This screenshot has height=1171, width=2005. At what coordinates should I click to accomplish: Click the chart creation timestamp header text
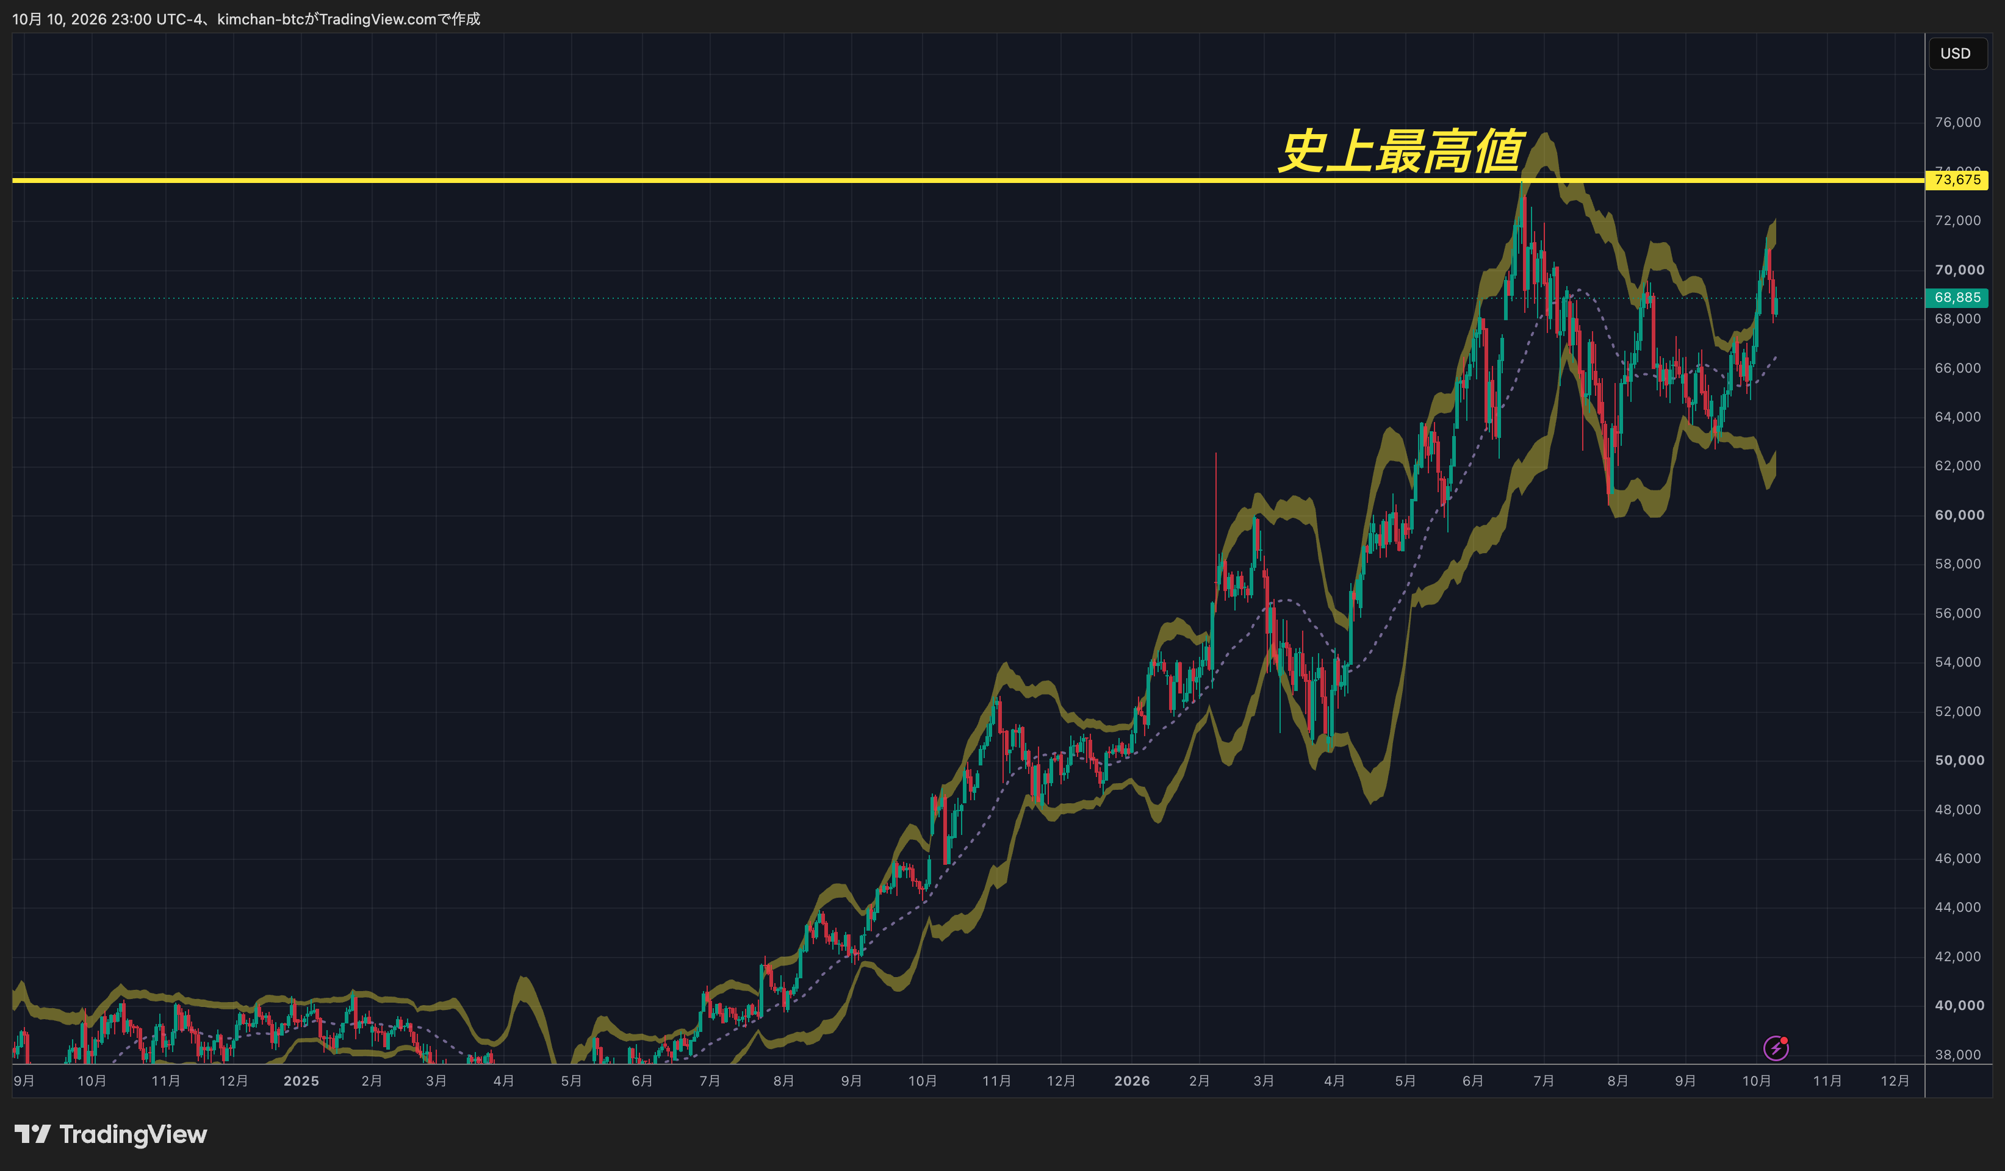coord(246,18)
